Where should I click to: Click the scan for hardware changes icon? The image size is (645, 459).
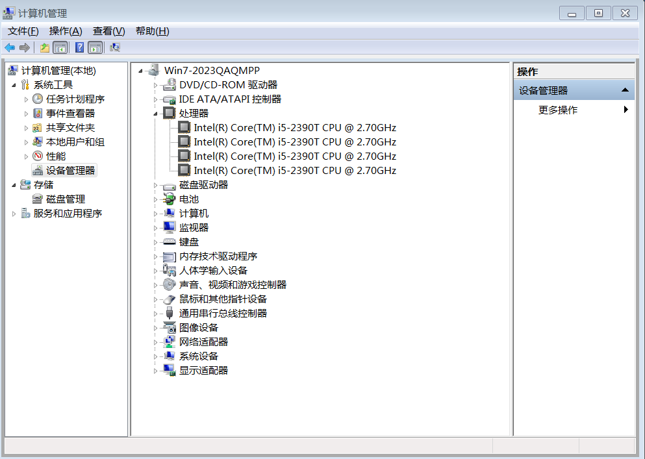point(115,47)
